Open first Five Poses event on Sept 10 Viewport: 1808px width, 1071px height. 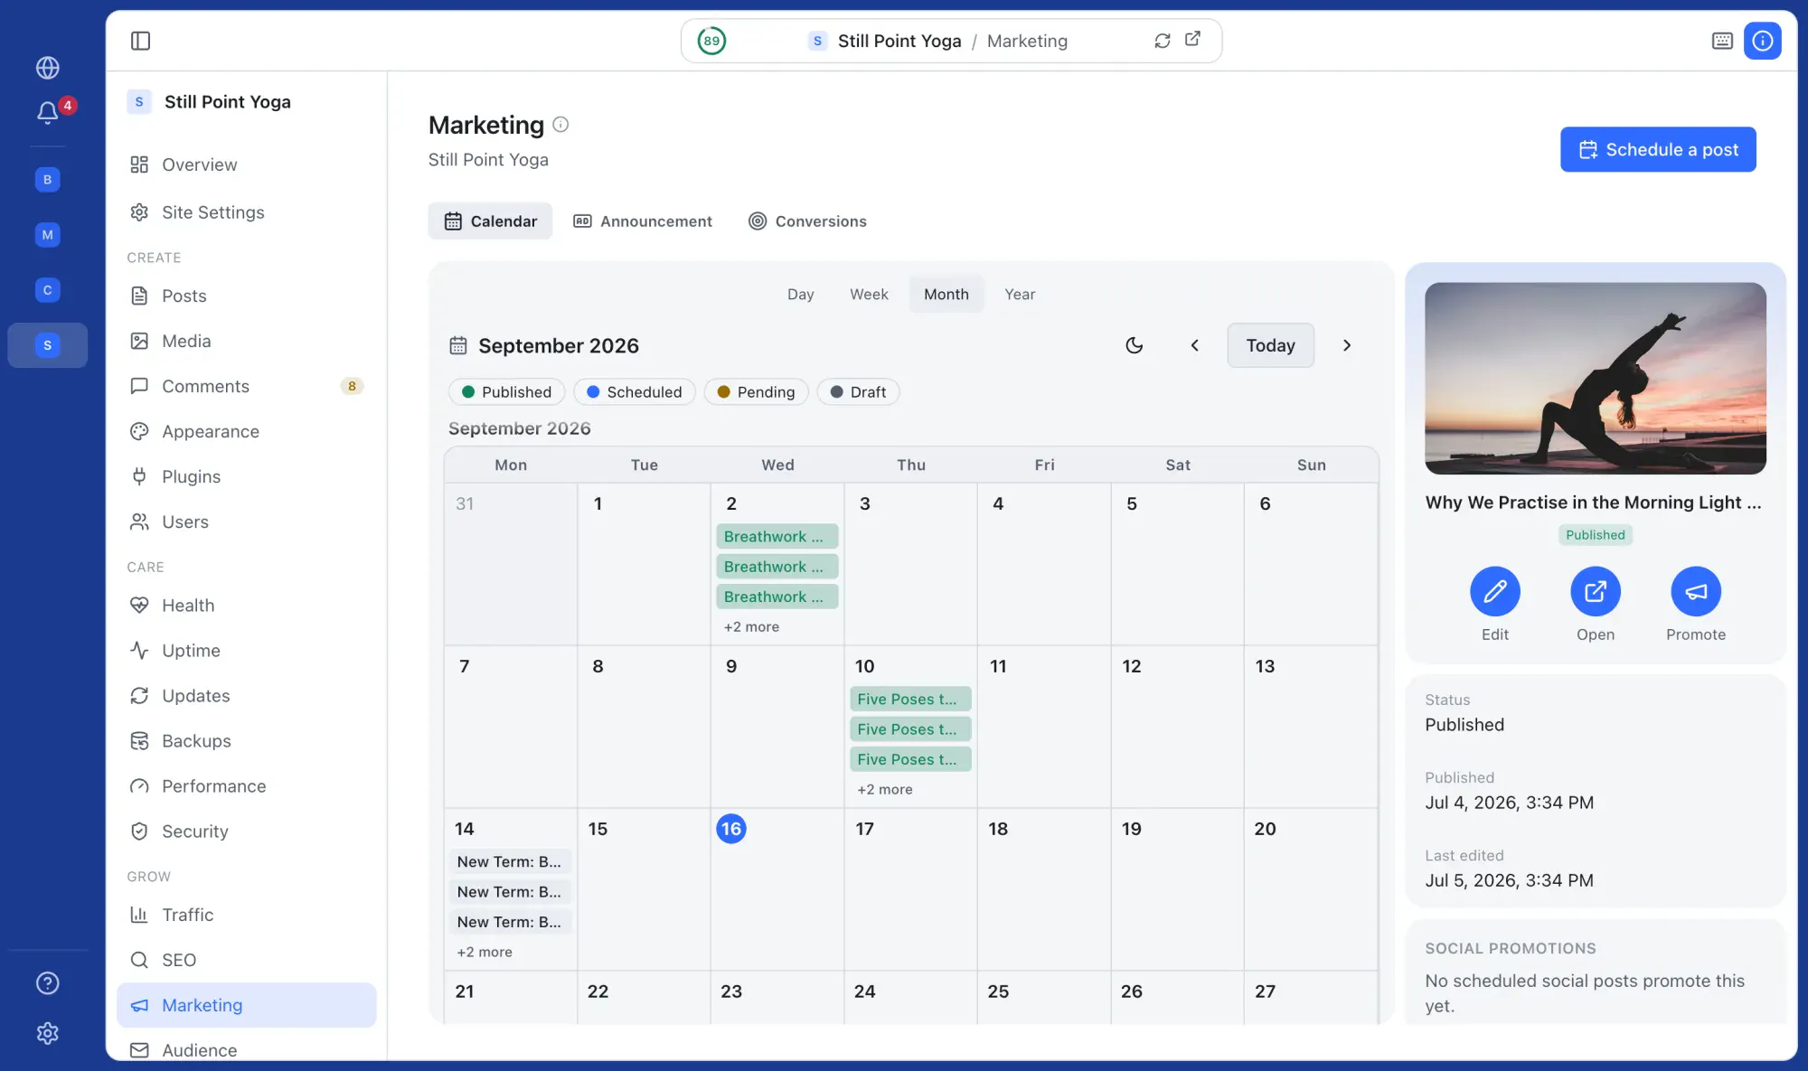[910, 699]
